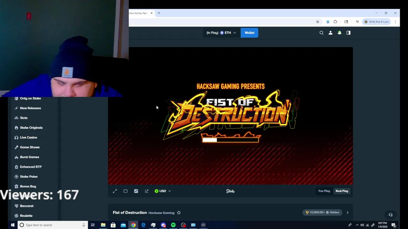Open live stats chart icon

click(x=136, y=191)
